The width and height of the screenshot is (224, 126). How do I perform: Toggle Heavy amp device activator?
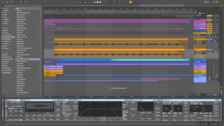(x=26, y=100)
